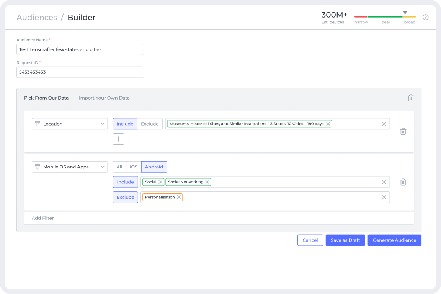The height and width of the screenshot is (294, 441).
Task: Select Pick From Our Data tab
Action: [x=46, y=98]
